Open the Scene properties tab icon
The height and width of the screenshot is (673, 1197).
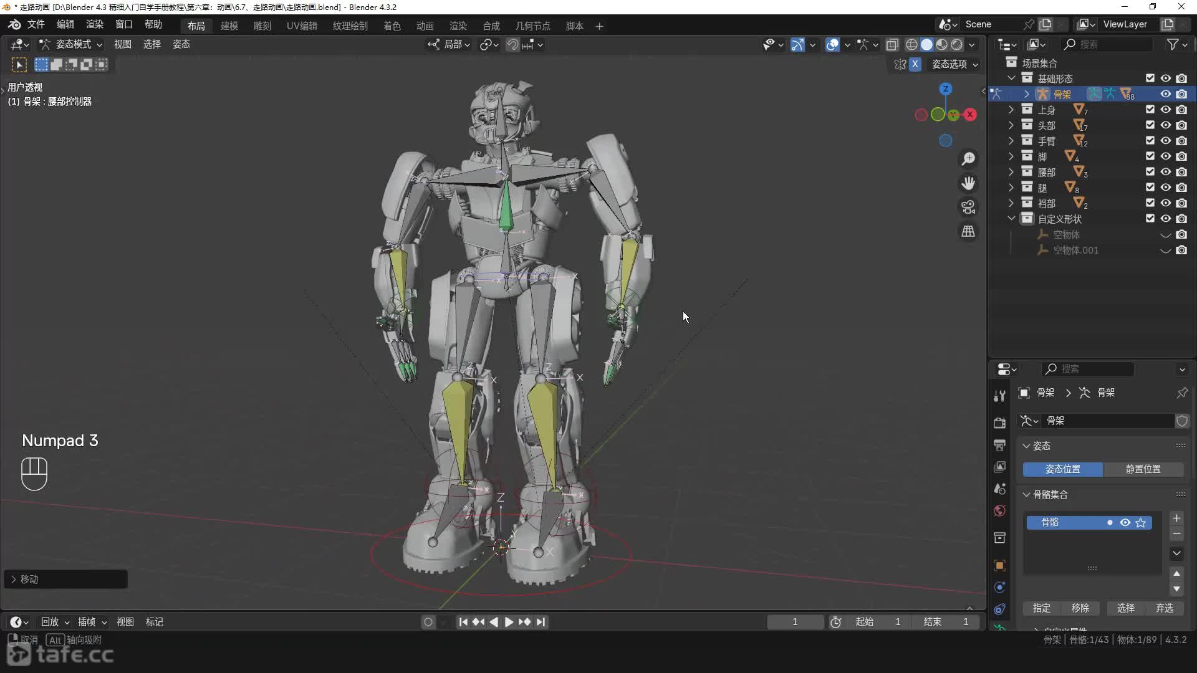click(x=999, y=489)
